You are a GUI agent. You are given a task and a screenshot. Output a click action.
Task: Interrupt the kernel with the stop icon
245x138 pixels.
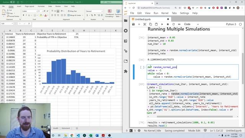pos(168,24)
